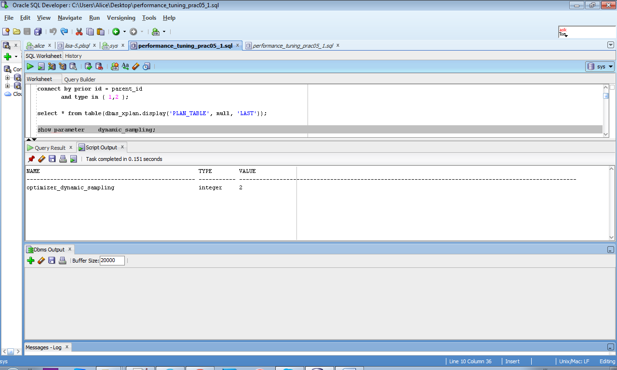Screen dimensions: 617x370
Task: Save the Dbms Output with floppy icon
Action: [52, 261]
